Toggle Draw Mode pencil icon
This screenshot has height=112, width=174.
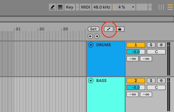pos(52,7)
